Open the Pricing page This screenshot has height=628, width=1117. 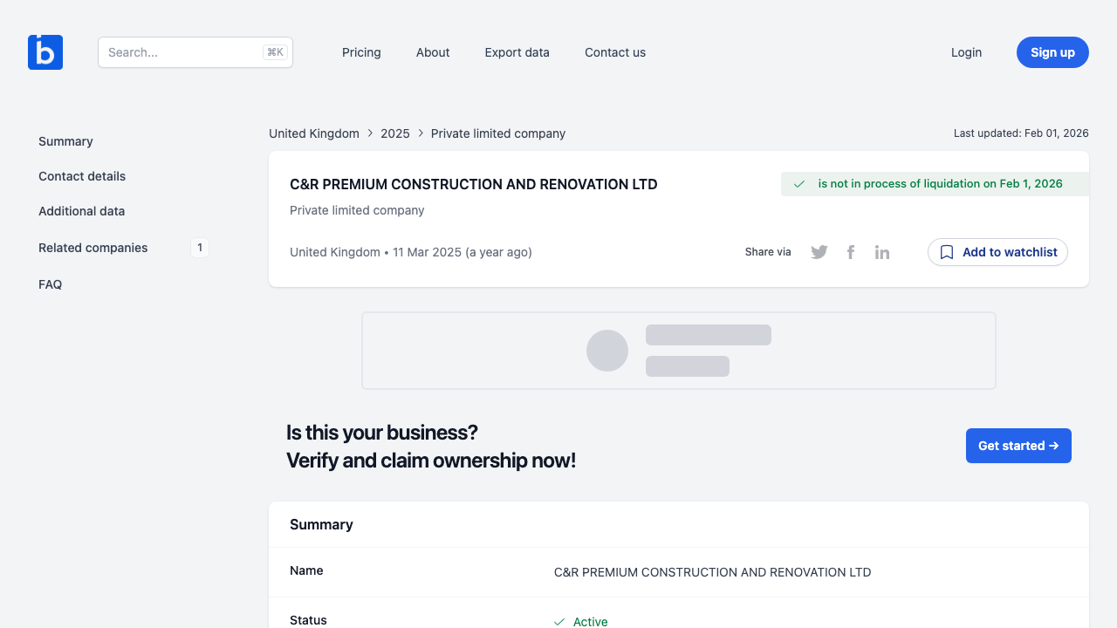[x=361, y=52]
